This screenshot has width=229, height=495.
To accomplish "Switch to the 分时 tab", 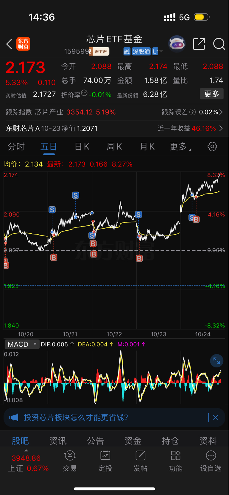I will click(x=16, y=147).
